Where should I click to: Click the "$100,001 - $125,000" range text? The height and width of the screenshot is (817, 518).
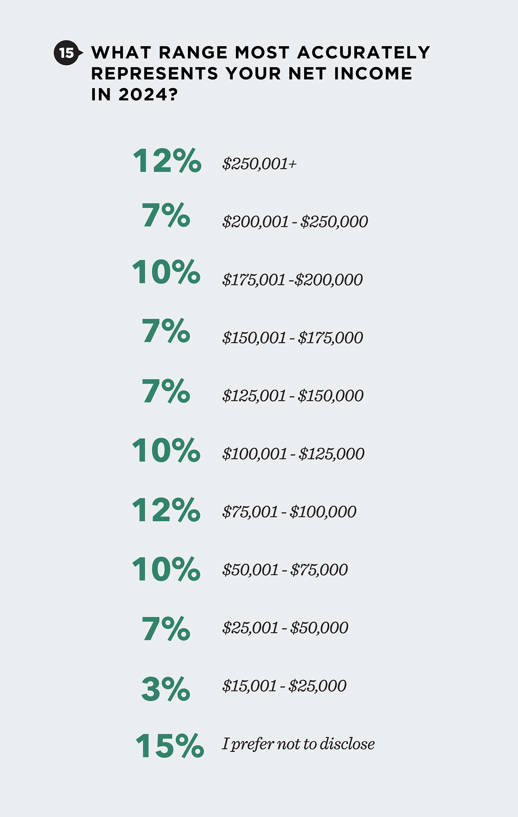293,454
